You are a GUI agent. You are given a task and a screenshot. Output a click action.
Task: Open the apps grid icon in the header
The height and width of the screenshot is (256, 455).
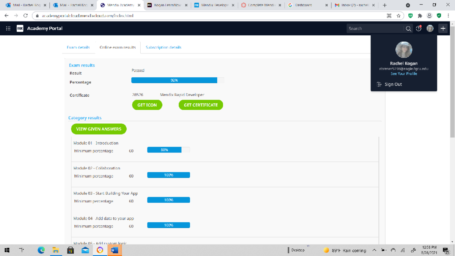click(8, 28)
